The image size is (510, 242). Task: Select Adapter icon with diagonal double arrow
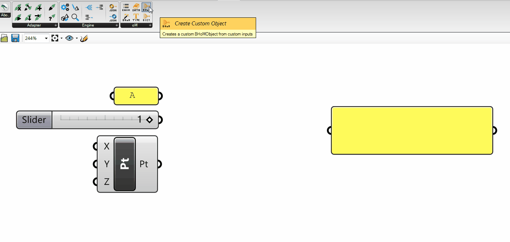(x=28, y=7)
